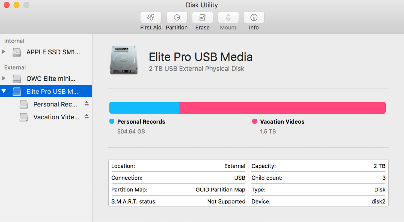Viewport: 404px width, 222px height.
Task: Select Personal Records volume in sidebar
Action: pyautogui.click(x=55, y=104)
